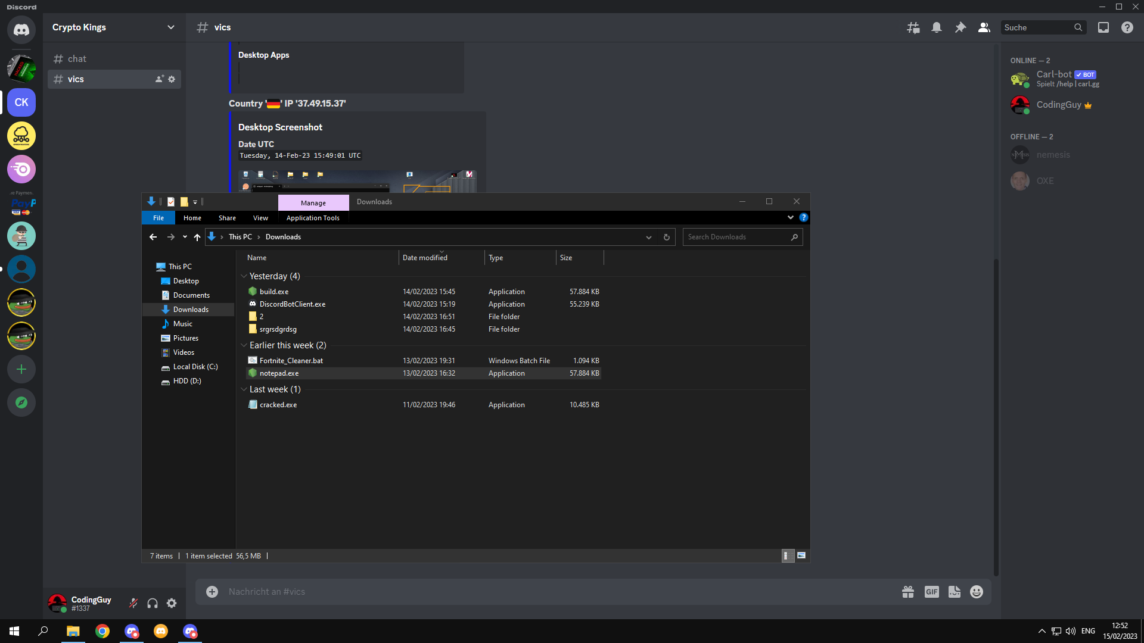1144x643 pixels.
Task: Switch to the chat channel
Action: pos(114,59)
